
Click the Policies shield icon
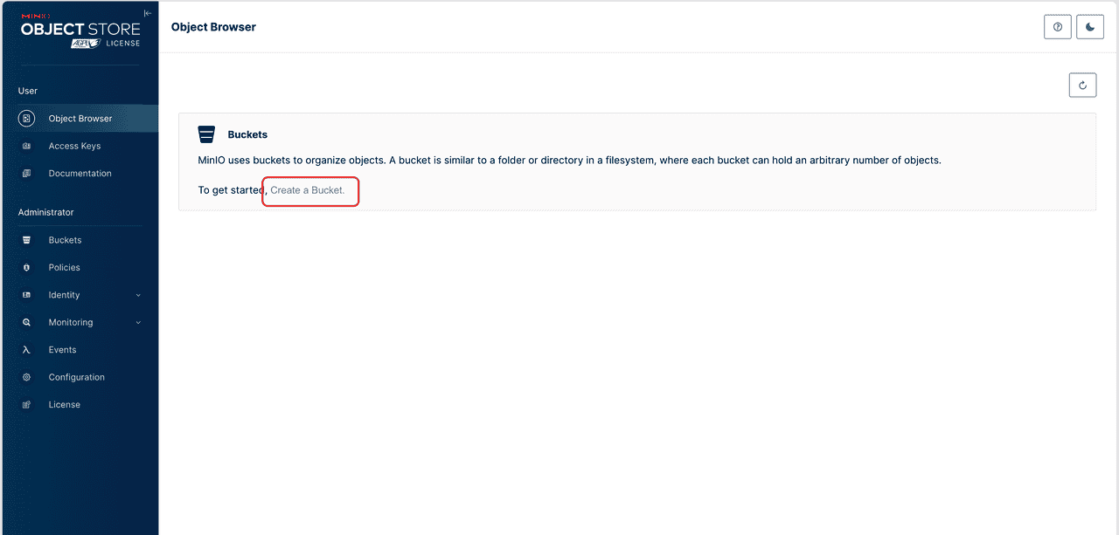[x=26, y=267]
